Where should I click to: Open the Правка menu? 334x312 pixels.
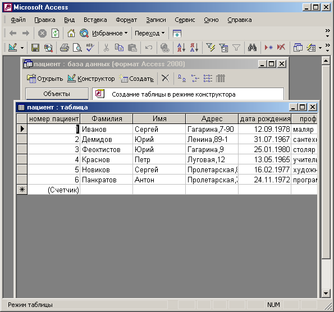click(x=45, y=20)
